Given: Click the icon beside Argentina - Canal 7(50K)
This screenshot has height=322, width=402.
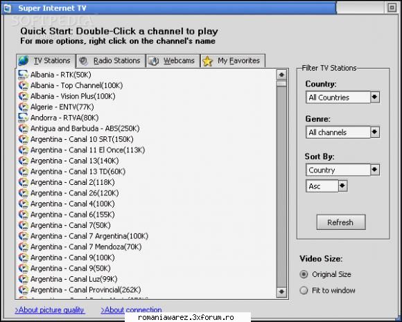Looking at the screenshot, I should [23, 226].
